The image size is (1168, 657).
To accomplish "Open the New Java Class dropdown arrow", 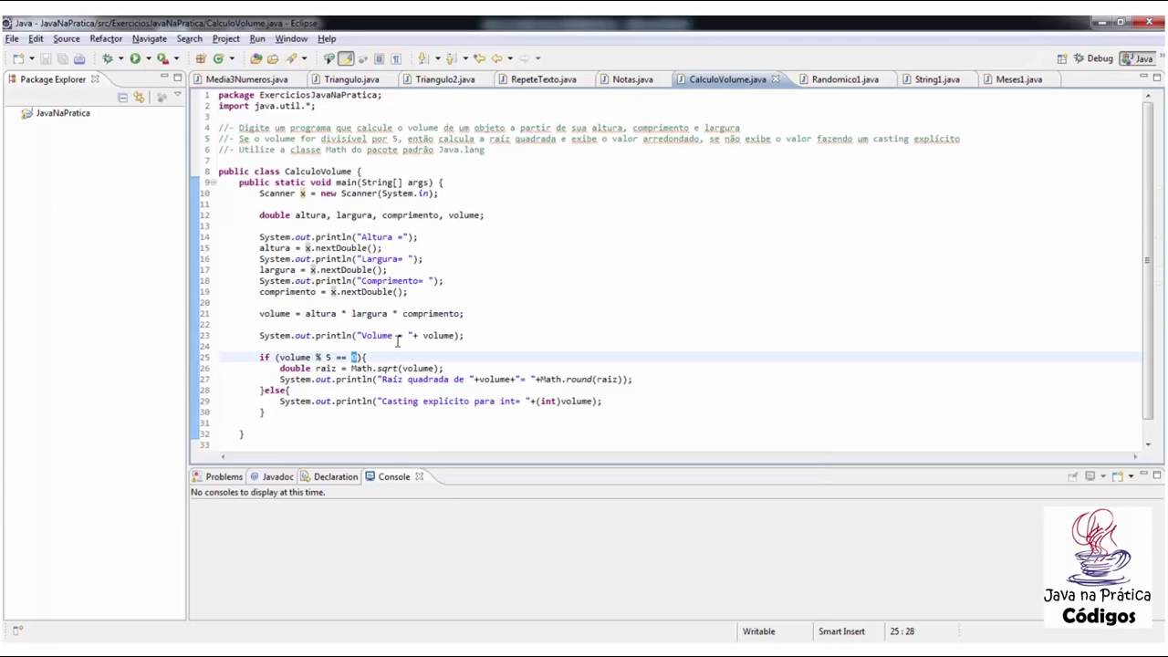I will [231, 58].
